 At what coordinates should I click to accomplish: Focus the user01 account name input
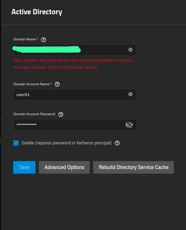[x=75, y=95]
